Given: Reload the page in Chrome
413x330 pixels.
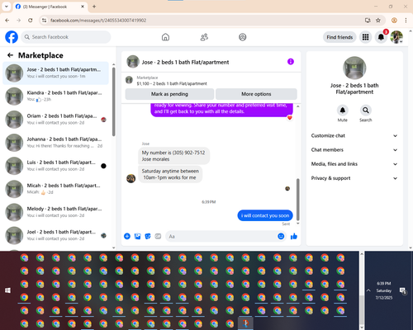Looking at the screenshot, I should [x=31, y=20].
